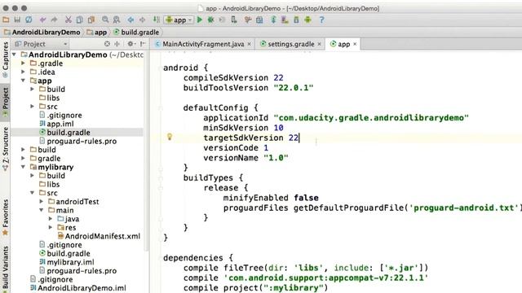
Task: Click the build.gradle breadcrumb
Action: (136, 33)
